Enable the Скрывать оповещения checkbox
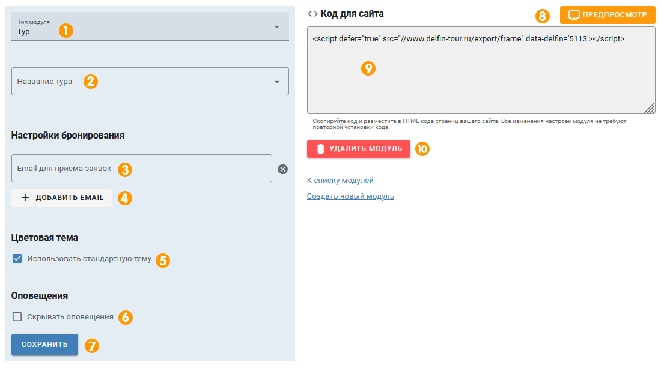Image resolution: width=661 pixels, height=374 pixels. [17, 317]
